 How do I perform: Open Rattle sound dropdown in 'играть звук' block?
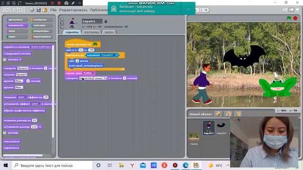89,73
